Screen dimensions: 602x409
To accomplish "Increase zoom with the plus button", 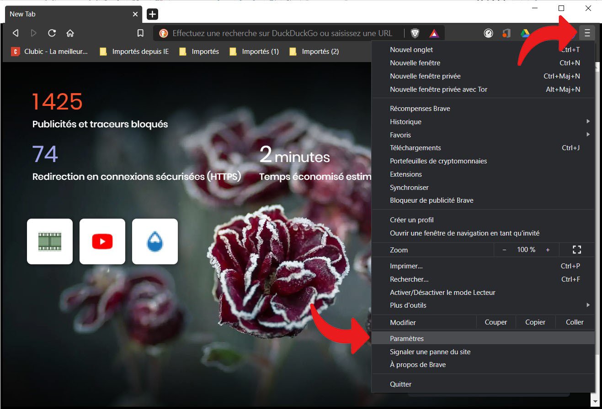I will (x=548, y=250).
